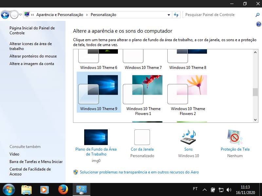Open the Cor da Janela link

pyautogui.click(x=142, y=149)
